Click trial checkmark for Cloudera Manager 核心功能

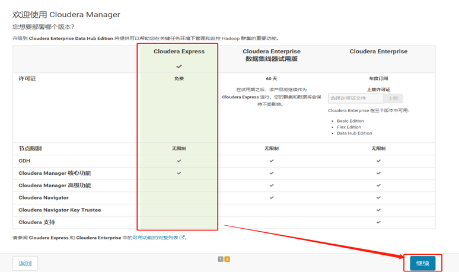pyautogui.click(x=272, y=173)
